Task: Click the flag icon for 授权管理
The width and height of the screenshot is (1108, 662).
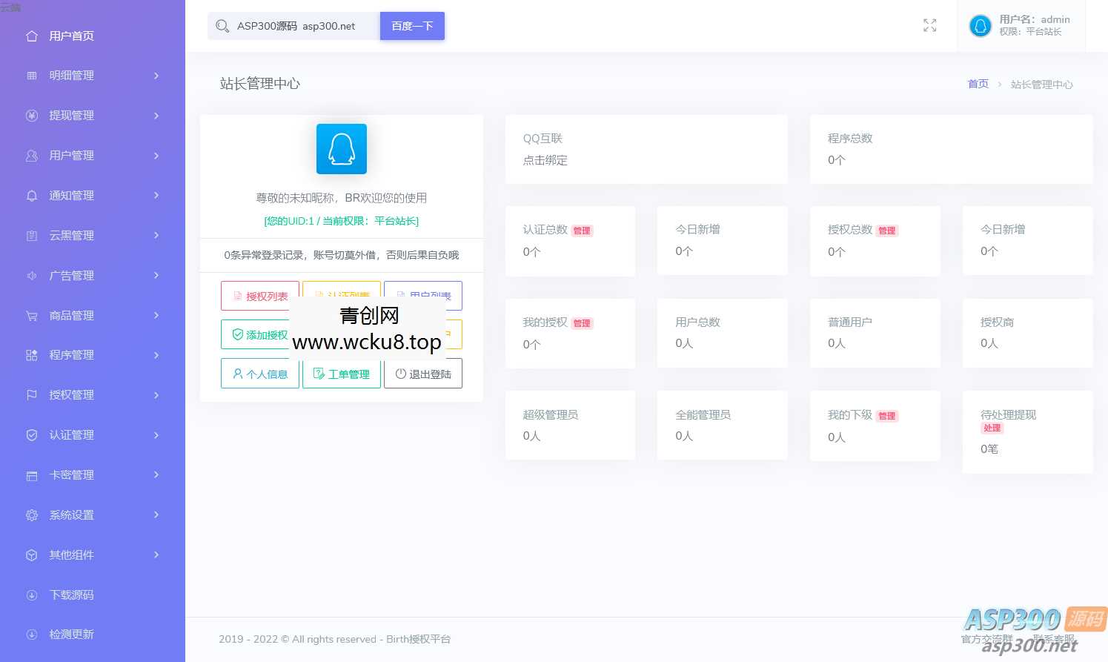Action: (x=32, y=395)
